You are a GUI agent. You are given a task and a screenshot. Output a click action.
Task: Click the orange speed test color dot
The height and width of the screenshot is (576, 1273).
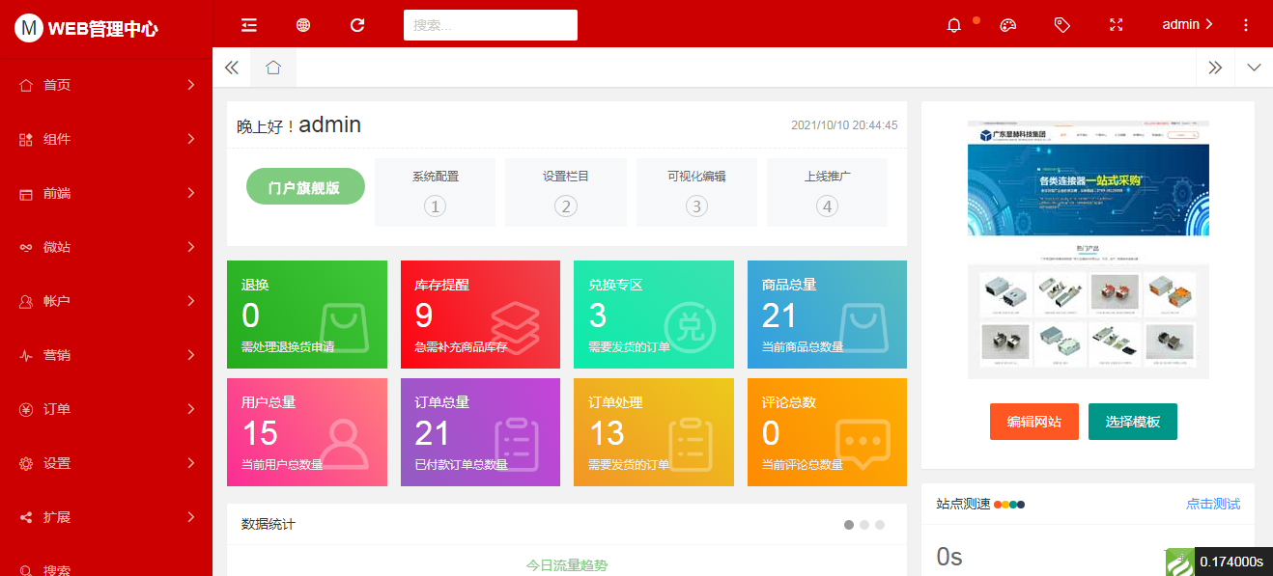click(x=998, y=504)
